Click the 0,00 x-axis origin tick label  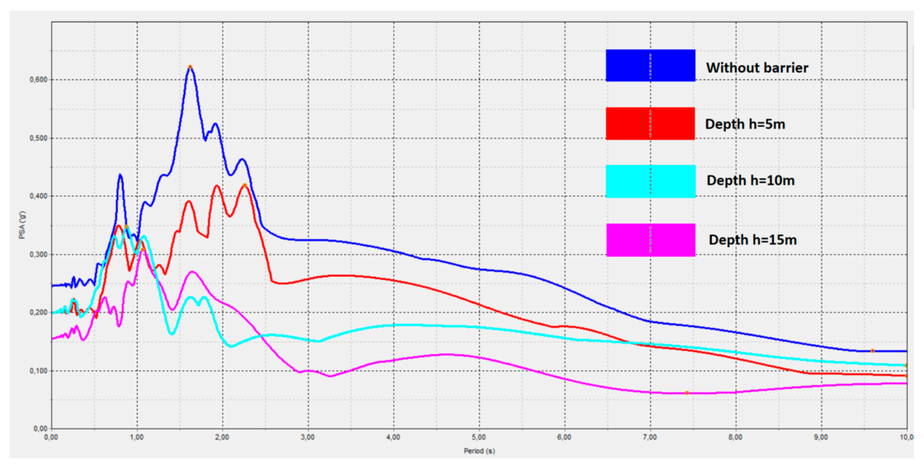pos(51,438)
